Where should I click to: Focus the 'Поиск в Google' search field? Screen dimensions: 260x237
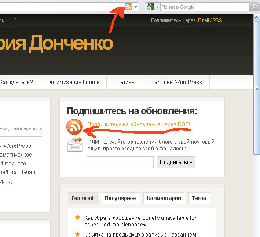pyautogui.click(x=205, y=7)
